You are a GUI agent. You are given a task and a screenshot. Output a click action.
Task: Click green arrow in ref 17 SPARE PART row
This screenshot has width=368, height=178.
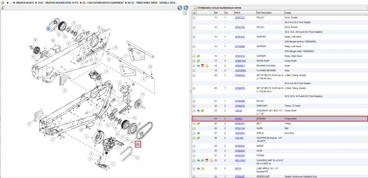click(x=198, y=61)
